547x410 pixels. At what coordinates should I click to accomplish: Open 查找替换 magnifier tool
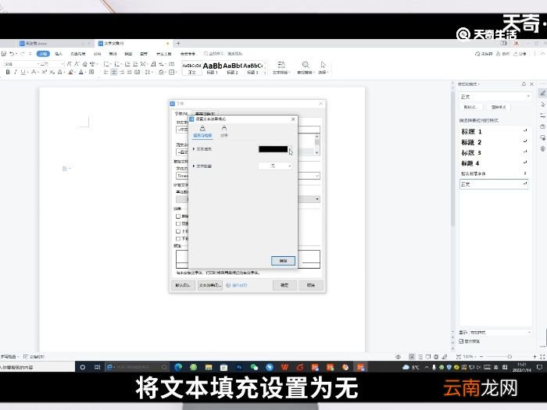coord(306,68)
